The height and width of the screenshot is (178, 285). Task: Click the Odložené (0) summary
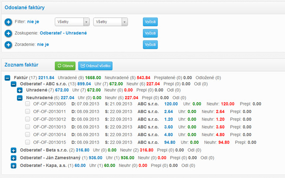208,78
